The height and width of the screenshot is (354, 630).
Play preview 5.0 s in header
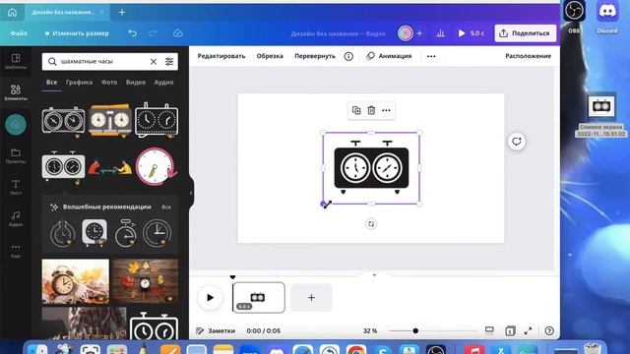pyautogui.click(x=472, y=33)
